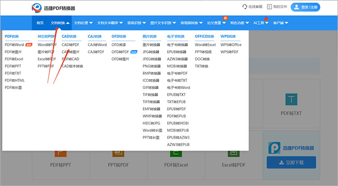Open Word转Excel link
Screen dimensions: 338x186
[x=205, y=44]
